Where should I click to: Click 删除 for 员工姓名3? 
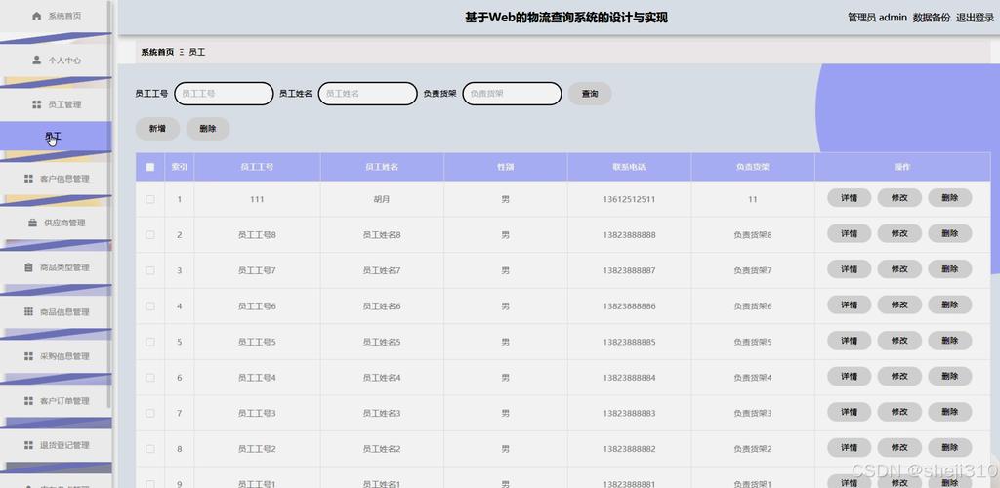949,412
